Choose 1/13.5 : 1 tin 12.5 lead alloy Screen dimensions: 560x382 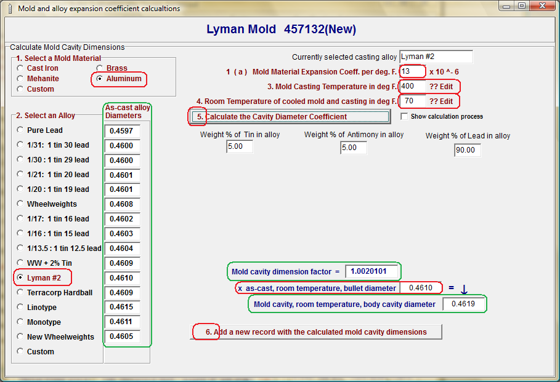59,249
